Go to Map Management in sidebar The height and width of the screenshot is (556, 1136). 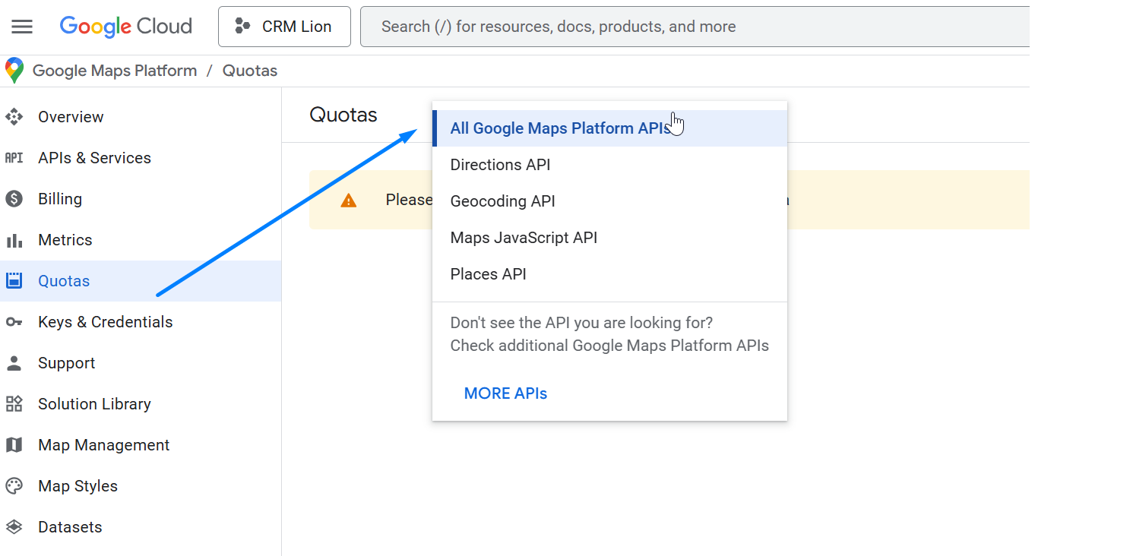[x=103, y=445]
